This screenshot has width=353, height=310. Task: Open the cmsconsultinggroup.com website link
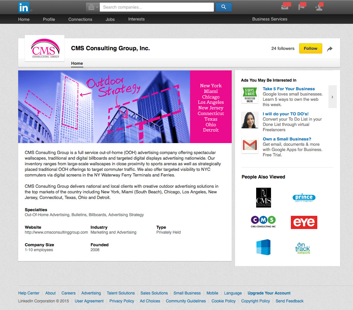[x=56, y=232]
